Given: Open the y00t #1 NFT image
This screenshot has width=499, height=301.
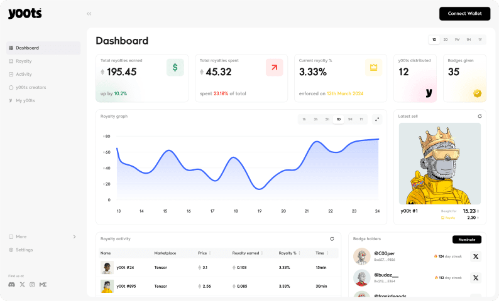Looking at the screenshot, I should (440, 164).
